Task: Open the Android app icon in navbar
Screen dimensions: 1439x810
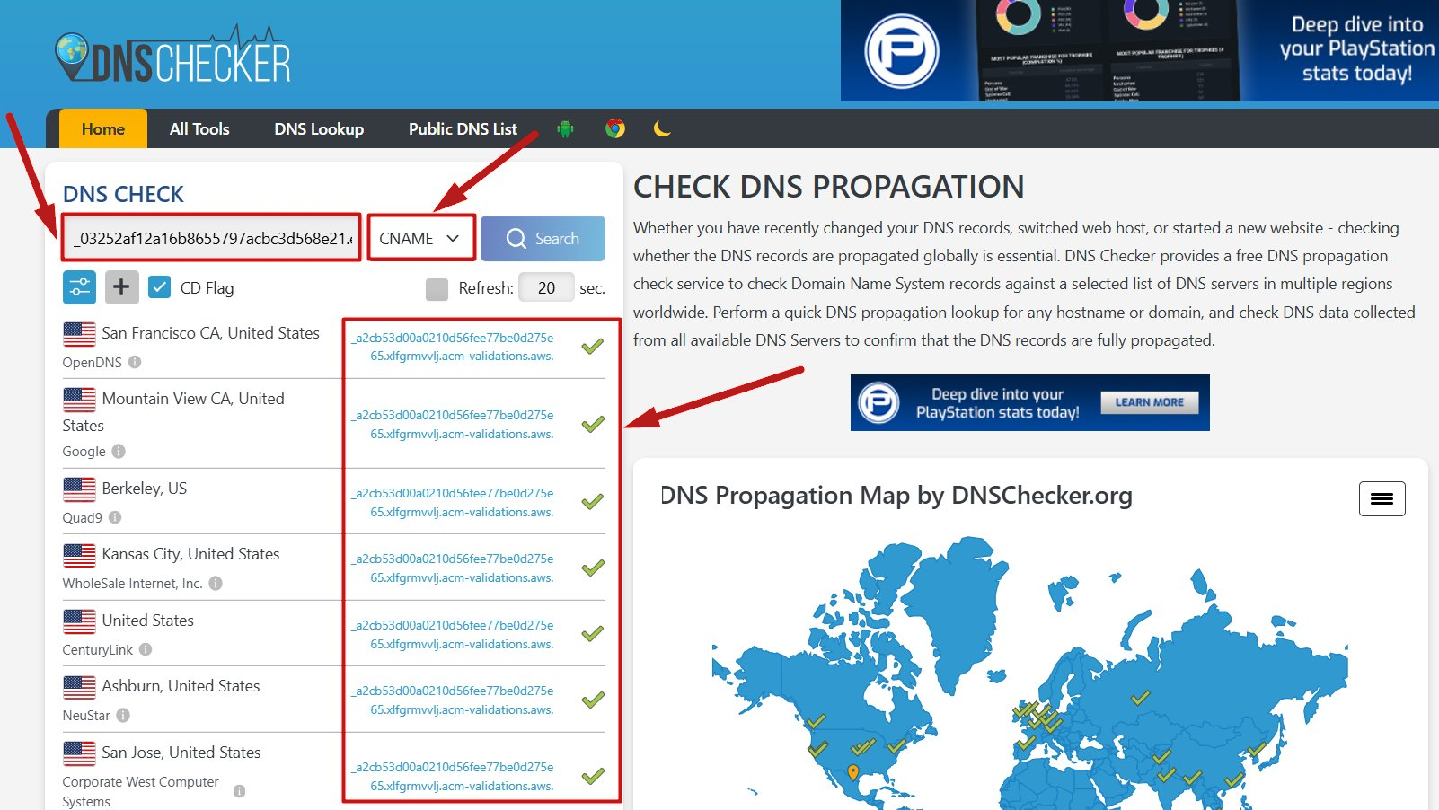Action: point(565,128)
